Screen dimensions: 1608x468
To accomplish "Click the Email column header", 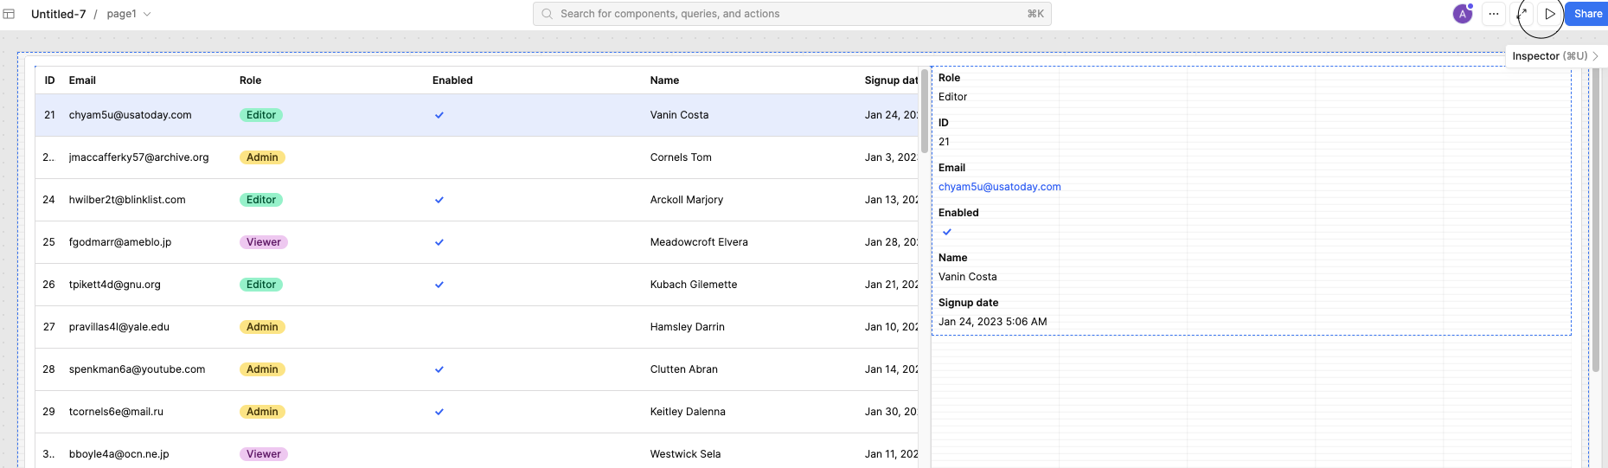I will pyautogui.click(x=82, y=80).
